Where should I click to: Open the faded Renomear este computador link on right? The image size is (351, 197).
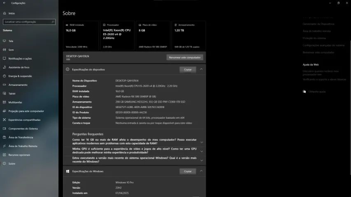318,53
